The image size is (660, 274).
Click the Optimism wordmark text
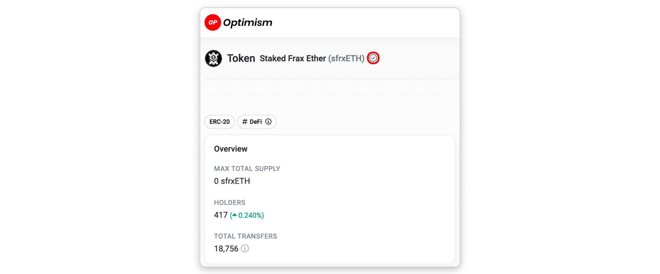coord(248,23)
